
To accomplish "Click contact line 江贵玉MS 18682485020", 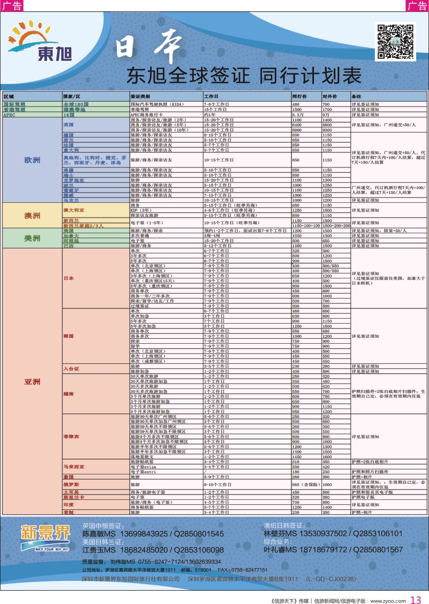I will [x=153, y=550].
